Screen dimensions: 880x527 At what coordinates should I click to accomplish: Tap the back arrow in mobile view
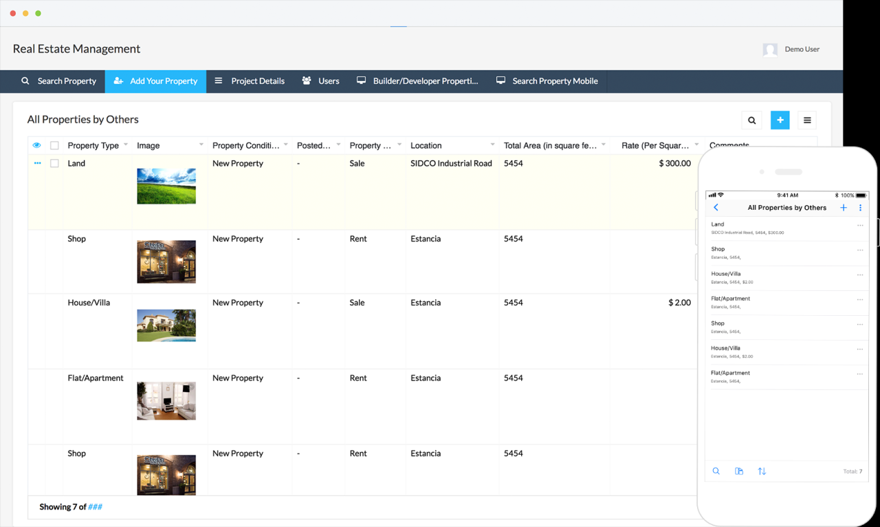point(716,207)
